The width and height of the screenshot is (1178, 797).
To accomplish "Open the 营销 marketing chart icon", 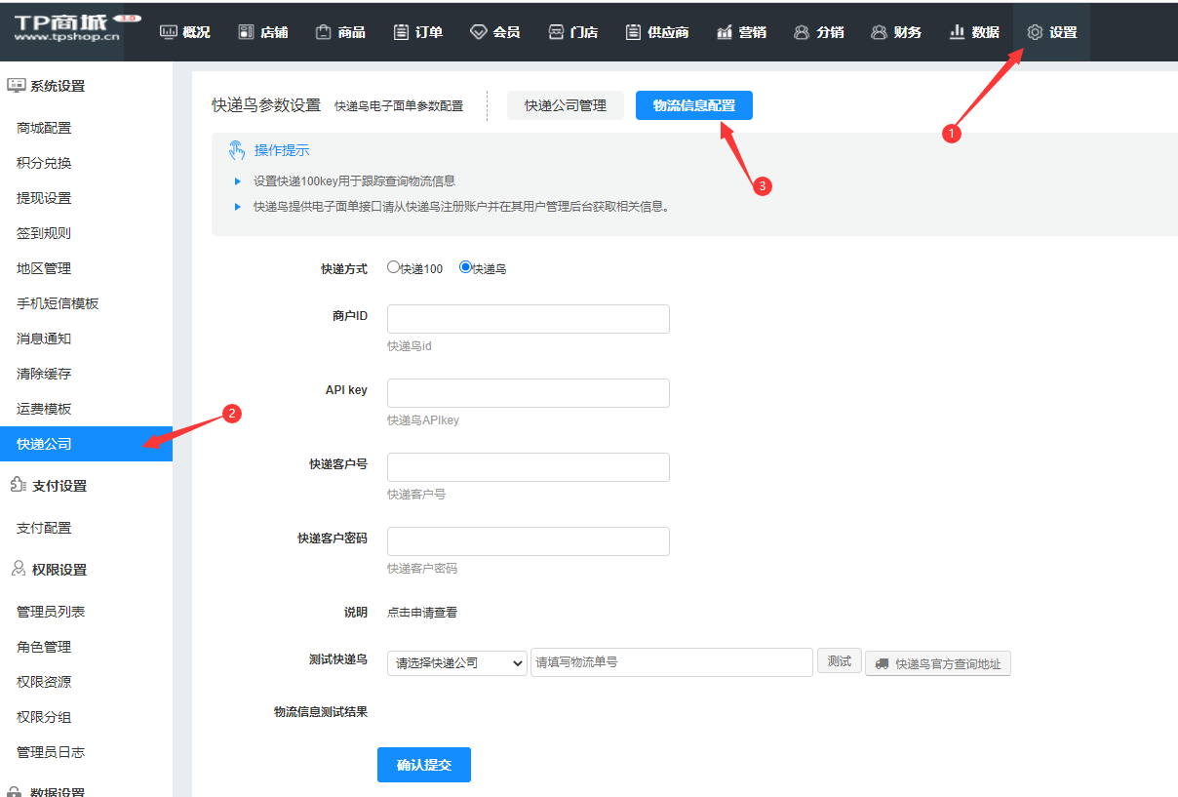I will pos(724,32).
